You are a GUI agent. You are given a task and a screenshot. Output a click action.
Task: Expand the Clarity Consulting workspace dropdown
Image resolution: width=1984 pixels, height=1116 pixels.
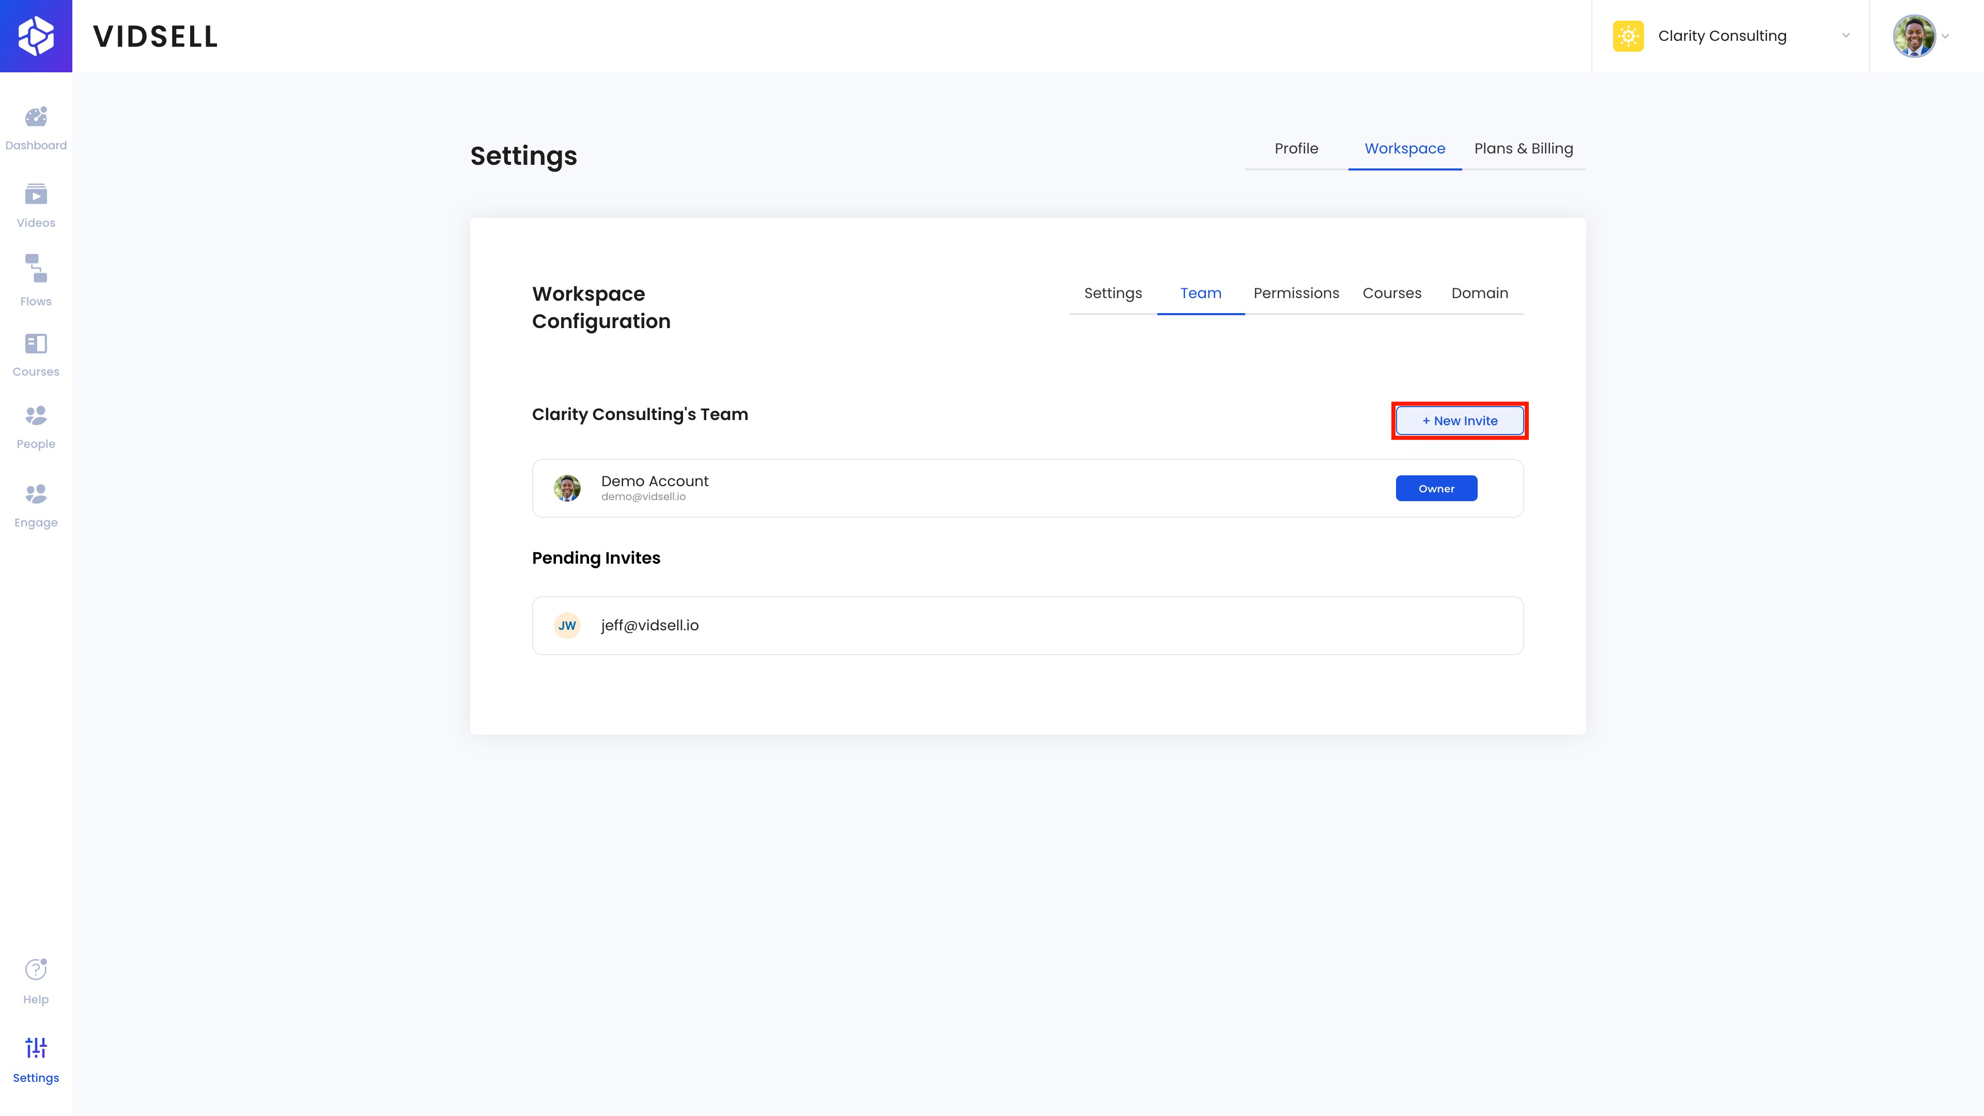click(1846, 36)
